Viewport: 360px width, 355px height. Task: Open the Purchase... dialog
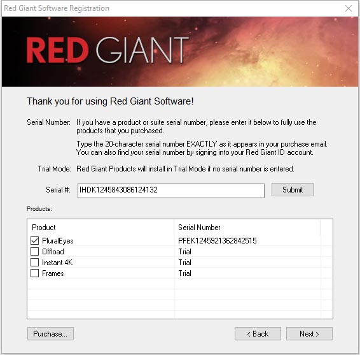(50, 333)
